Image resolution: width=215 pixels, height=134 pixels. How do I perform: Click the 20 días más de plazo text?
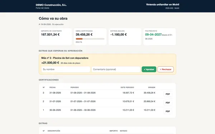click(x=71, y=63)
